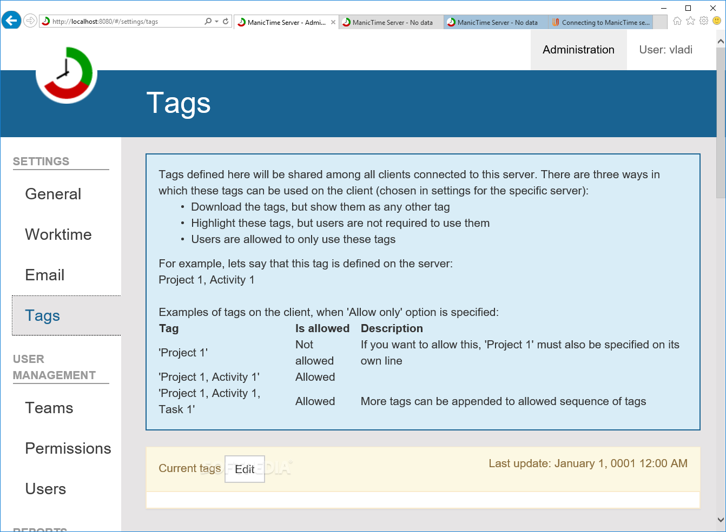Switch to Connecting to ManicTime server tab
The image size is (726, 532).
coord(600,22)
